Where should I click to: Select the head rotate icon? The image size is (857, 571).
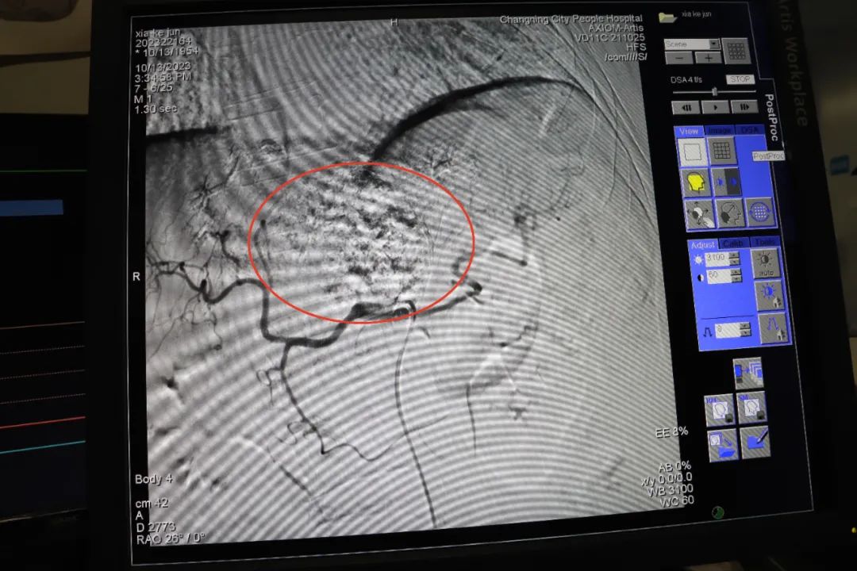point(730,213)
